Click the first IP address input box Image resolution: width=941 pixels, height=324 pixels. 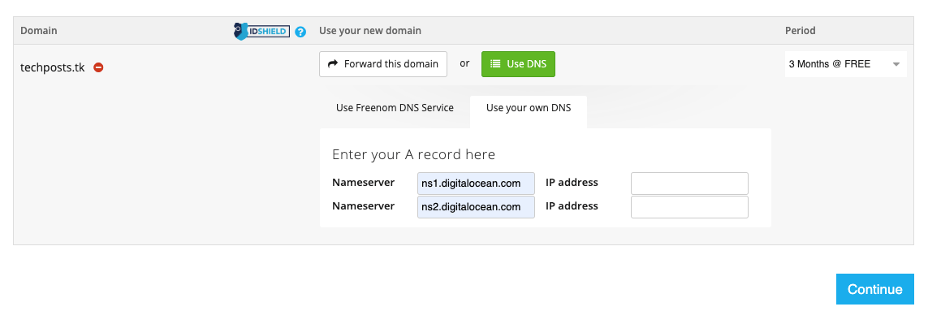(x=689, y=184)
